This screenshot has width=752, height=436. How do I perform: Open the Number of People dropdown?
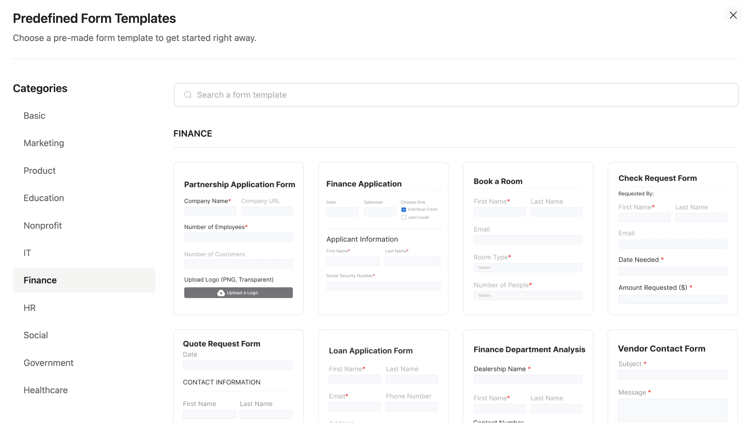click(x=528, y=296)
